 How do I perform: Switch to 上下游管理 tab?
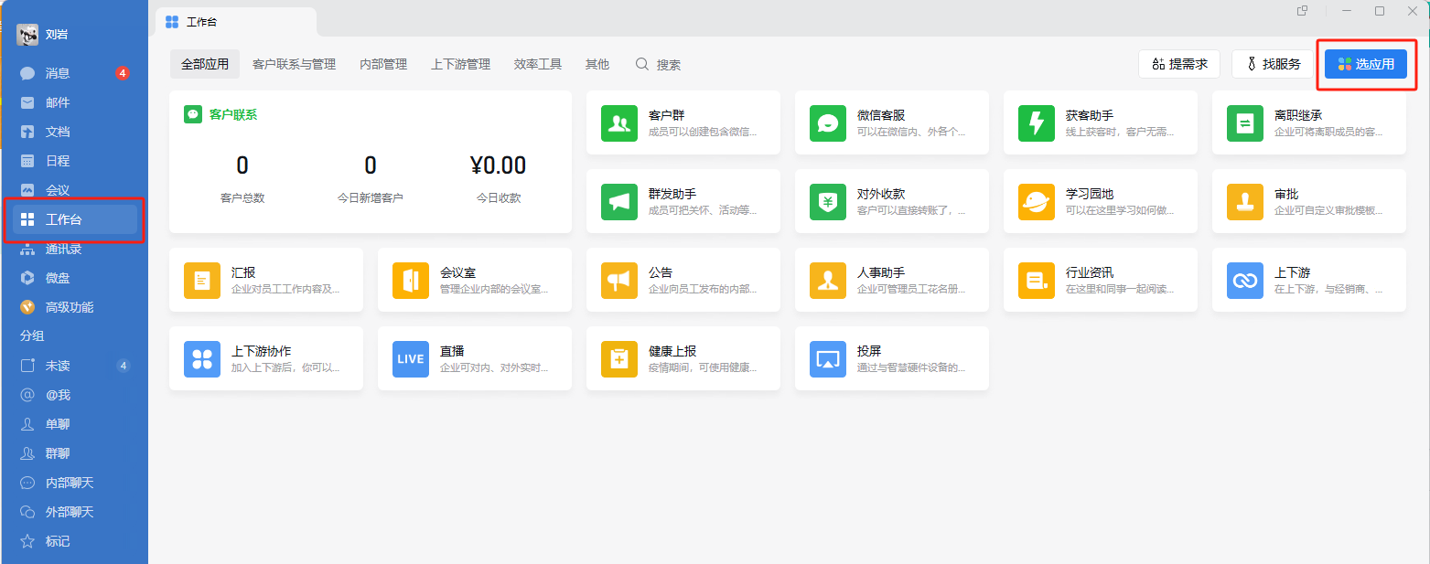tap(460, 64)
